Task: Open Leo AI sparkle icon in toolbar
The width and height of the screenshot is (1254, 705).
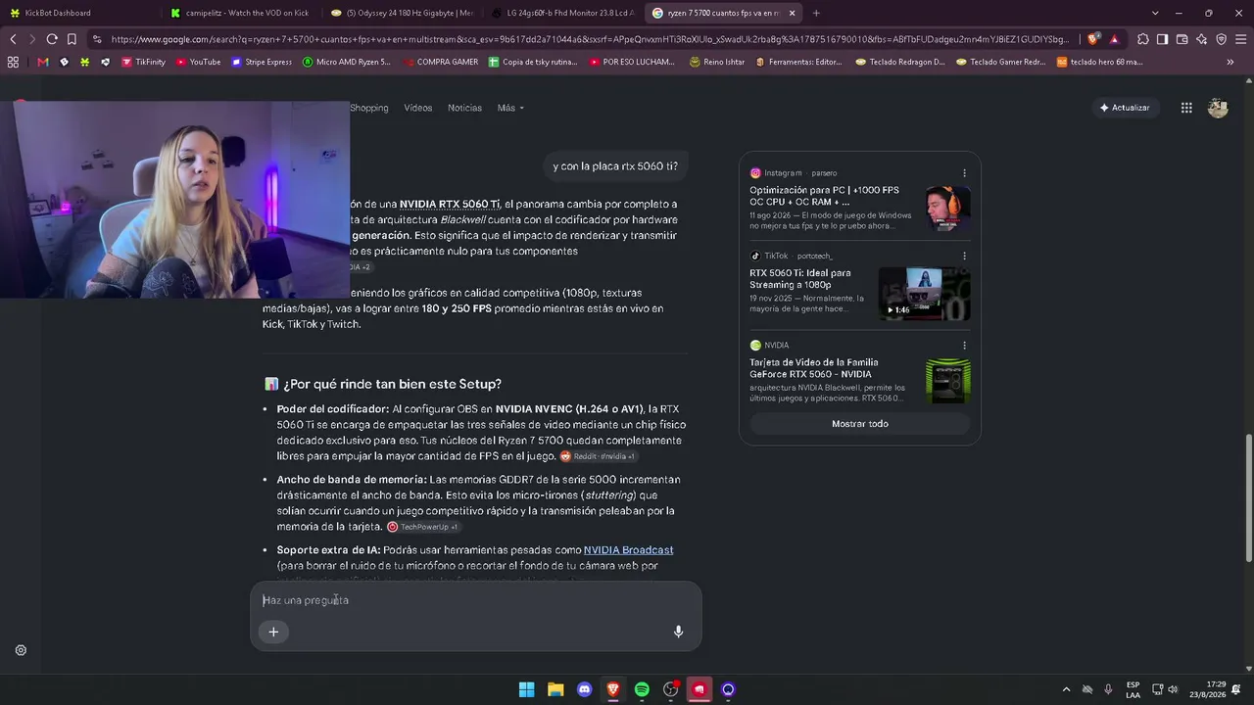Action: (1202, 39)
